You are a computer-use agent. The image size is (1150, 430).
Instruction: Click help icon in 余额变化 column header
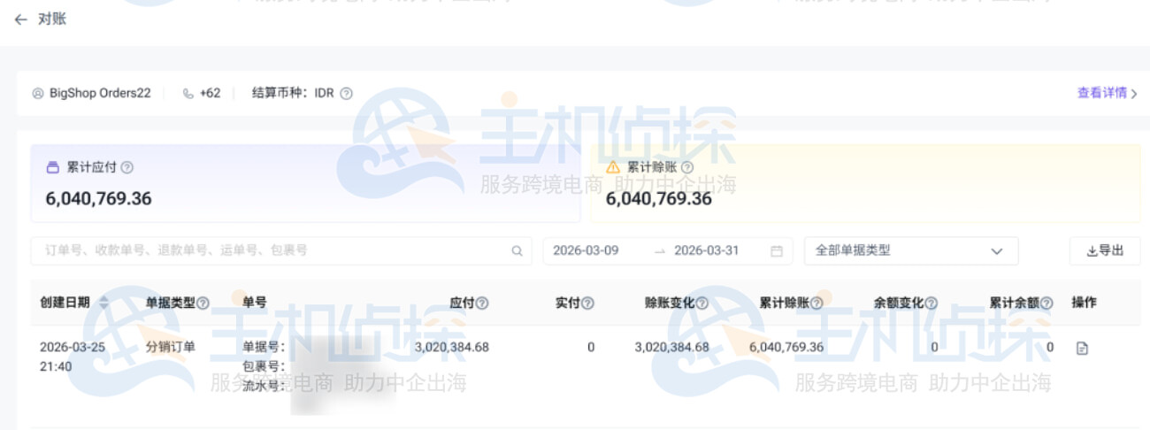click(931, 303)
